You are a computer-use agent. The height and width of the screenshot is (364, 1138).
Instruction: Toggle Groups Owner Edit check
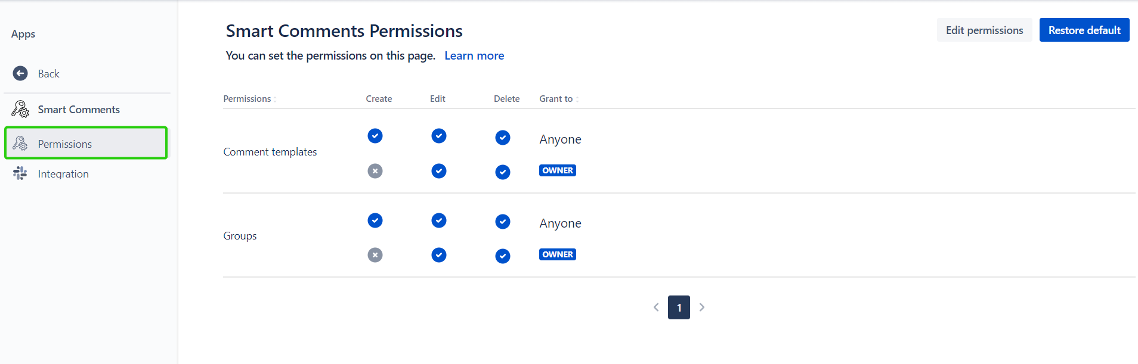coord(439,255)
